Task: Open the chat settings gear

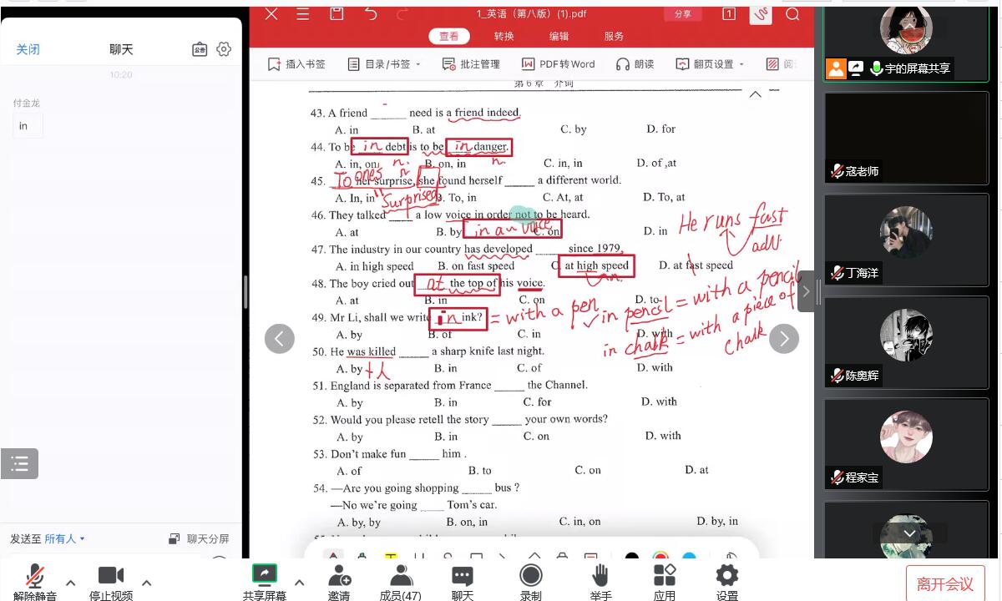Action: (224, 49)
